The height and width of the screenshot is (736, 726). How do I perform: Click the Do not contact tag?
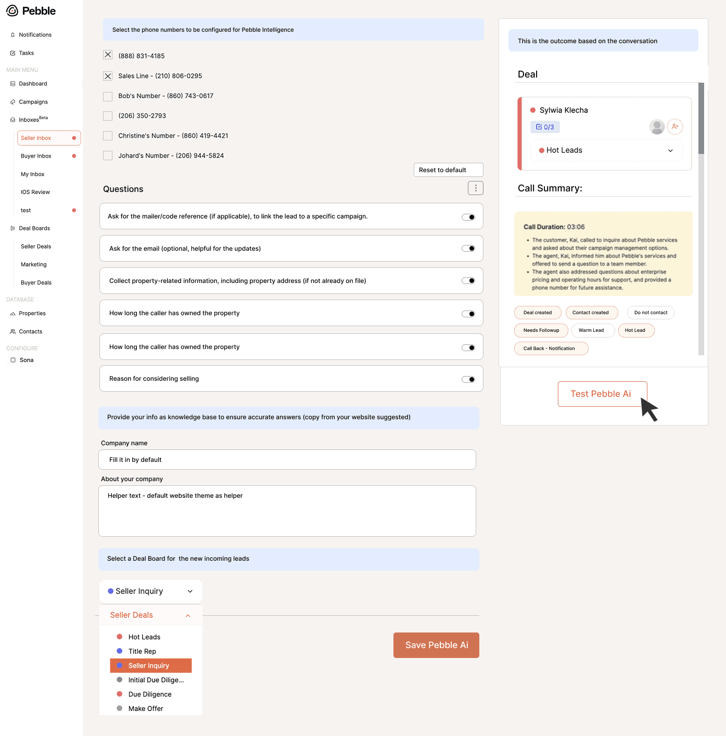[651, 313]
